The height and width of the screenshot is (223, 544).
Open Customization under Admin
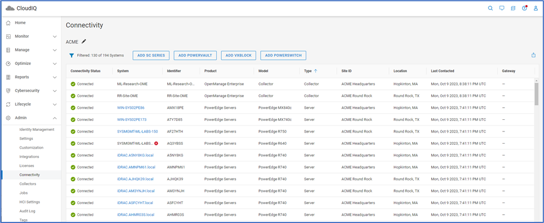pyautogui.click(x=31, y=148)
